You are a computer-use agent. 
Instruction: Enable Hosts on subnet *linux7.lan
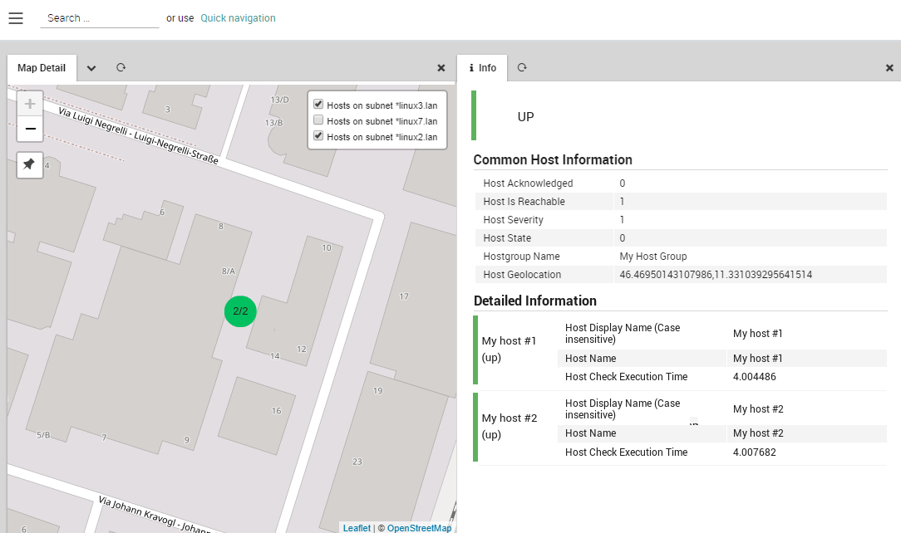(318, 120)
